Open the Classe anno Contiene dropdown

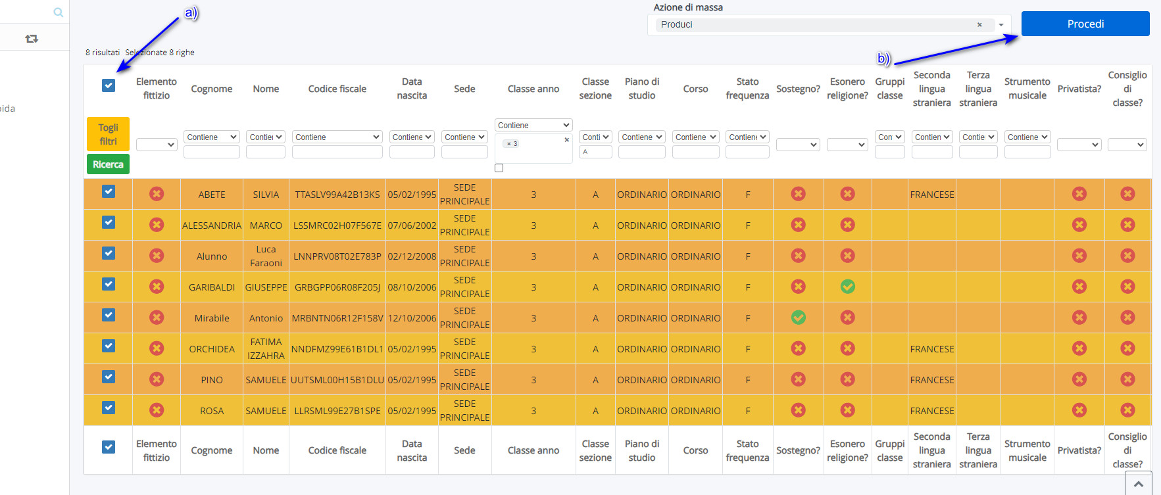click(533, 125)
